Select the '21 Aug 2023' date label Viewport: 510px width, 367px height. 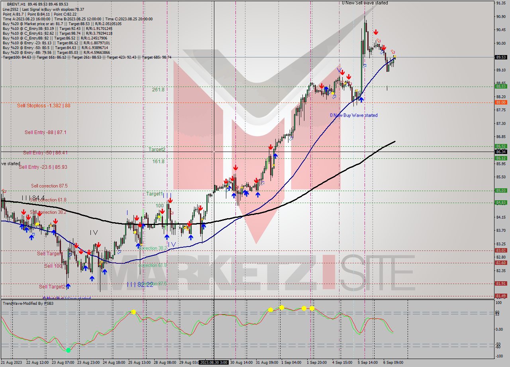12,363
